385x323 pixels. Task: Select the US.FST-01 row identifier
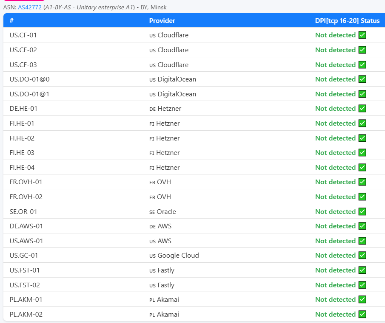(25, 270)
